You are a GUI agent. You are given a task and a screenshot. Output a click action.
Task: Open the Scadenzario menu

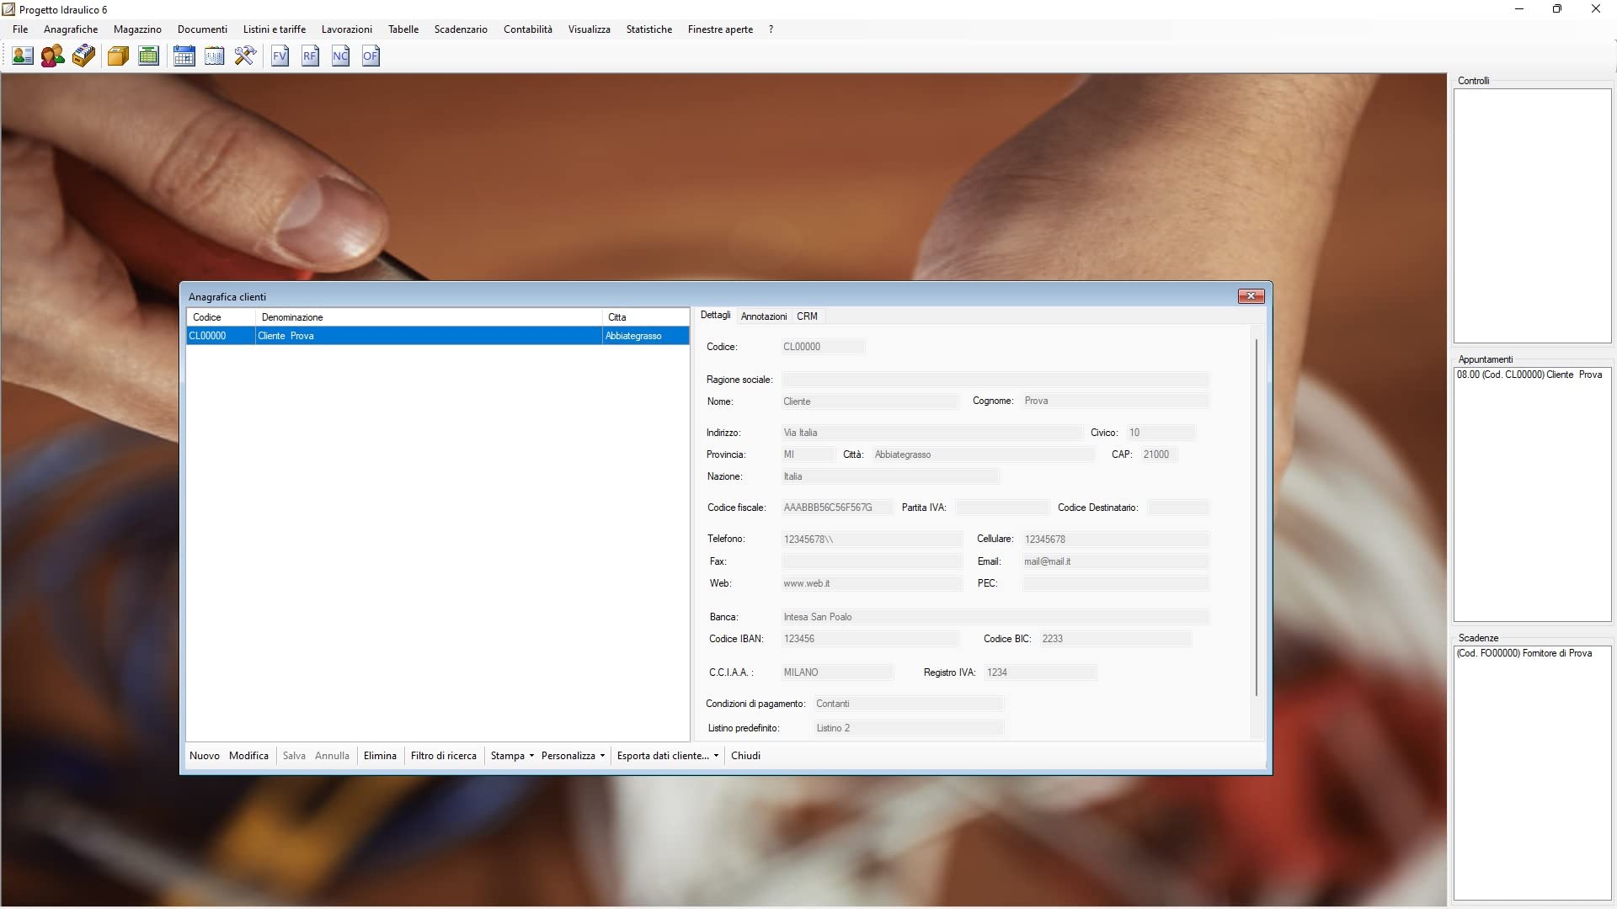(461, 29)
